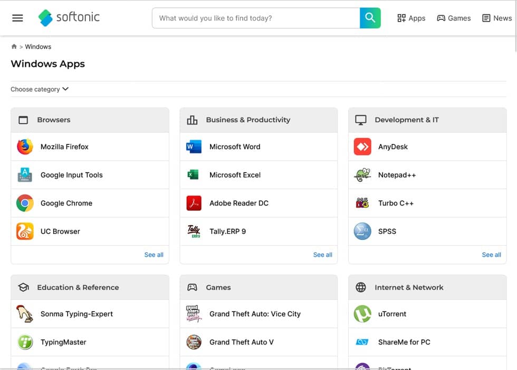This screenshot has width=517, height=370.
Task: Click the Games category controller icon
Action: 192,287
